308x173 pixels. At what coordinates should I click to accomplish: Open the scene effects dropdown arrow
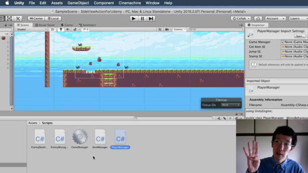[x=79, y=29]
